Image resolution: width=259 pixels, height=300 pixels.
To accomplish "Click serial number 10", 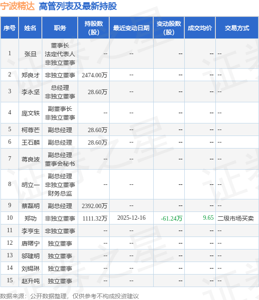I will pyautogui.click(x=10, y=218).
